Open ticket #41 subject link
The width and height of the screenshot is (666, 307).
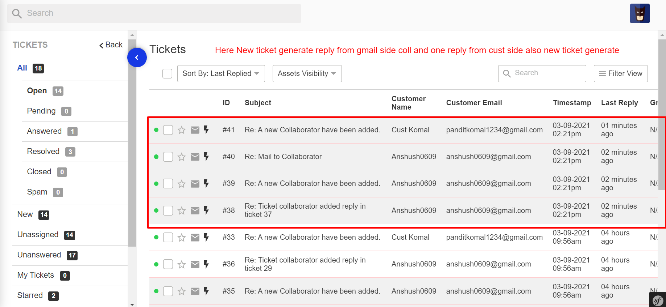pyautogui.click(x=313, y=130)
